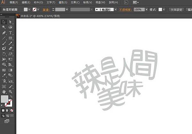Select the Rotate tool

4,54
